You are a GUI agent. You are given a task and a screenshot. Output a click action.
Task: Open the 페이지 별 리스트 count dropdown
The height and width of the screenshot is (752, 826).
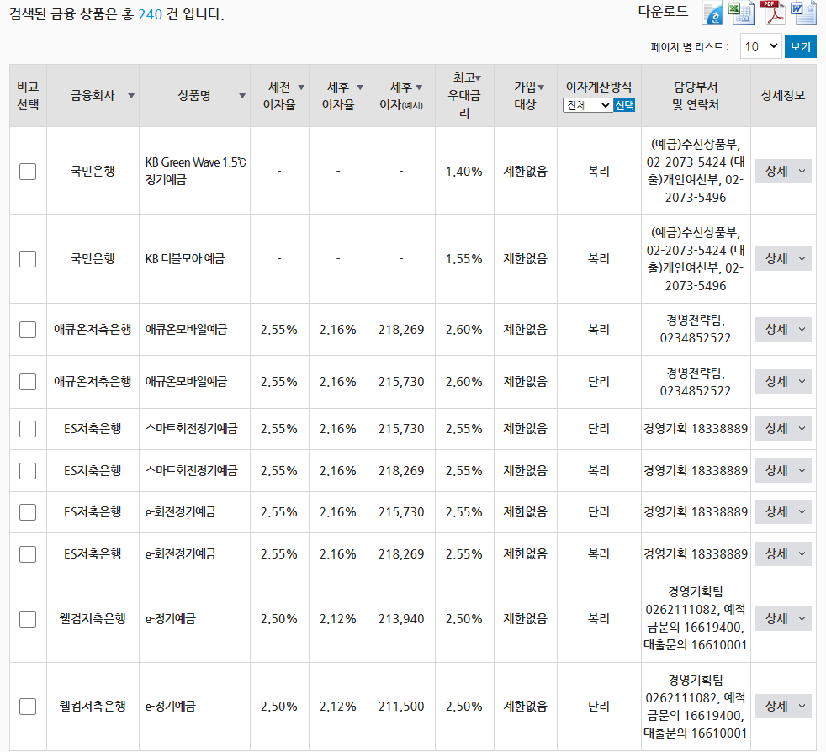coord(760,46)
